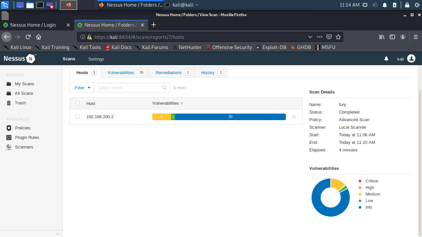Select all hosts with the header checkbox
Image resolution: width=422 pixels, height=237 pixels.
(77, 103)
